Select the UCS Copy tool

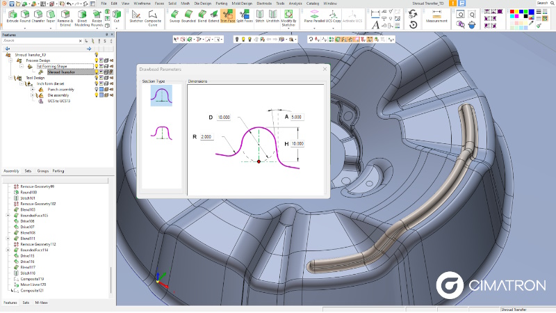[x=334, y=16]
